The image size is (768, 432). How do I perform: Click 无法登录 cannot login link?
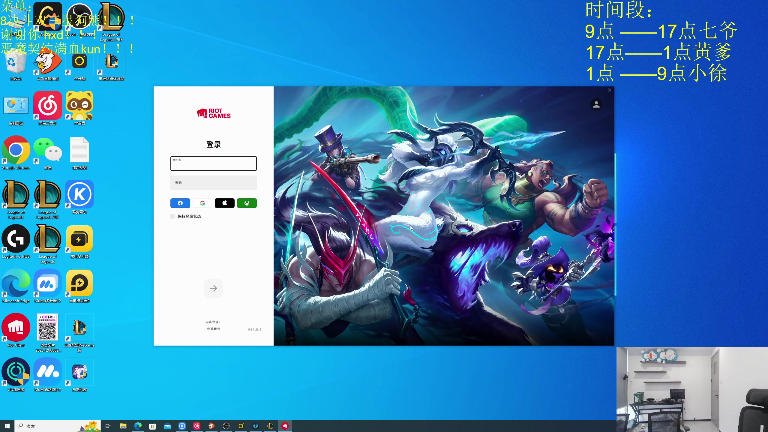pos(213,322)
